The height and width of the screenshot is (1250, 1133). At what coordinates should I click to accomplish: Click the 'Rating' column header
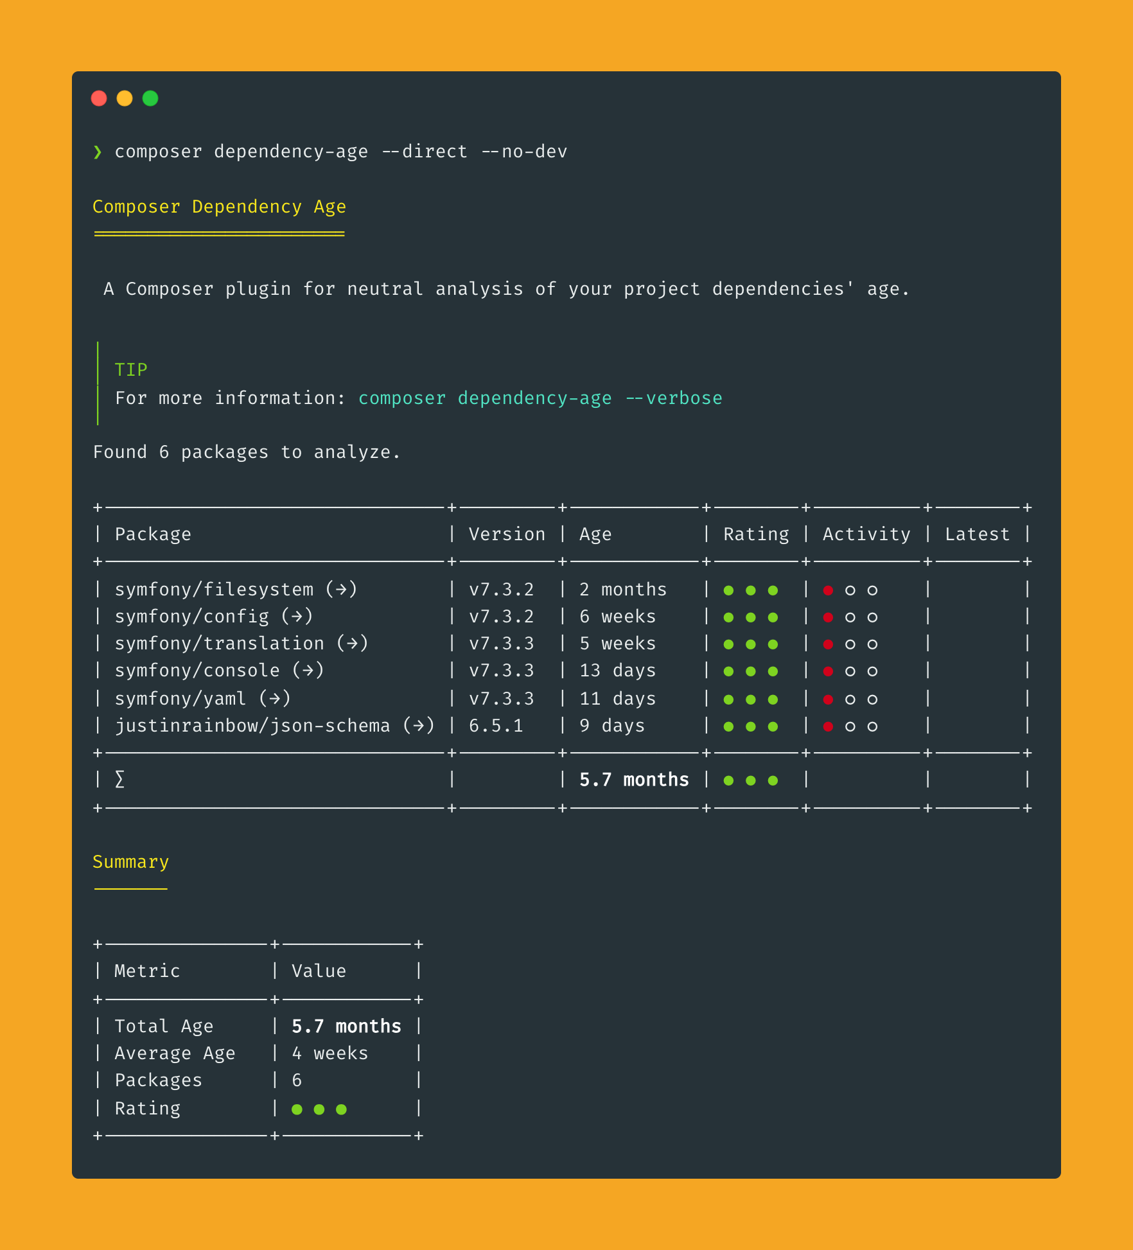tap(756, 534)
